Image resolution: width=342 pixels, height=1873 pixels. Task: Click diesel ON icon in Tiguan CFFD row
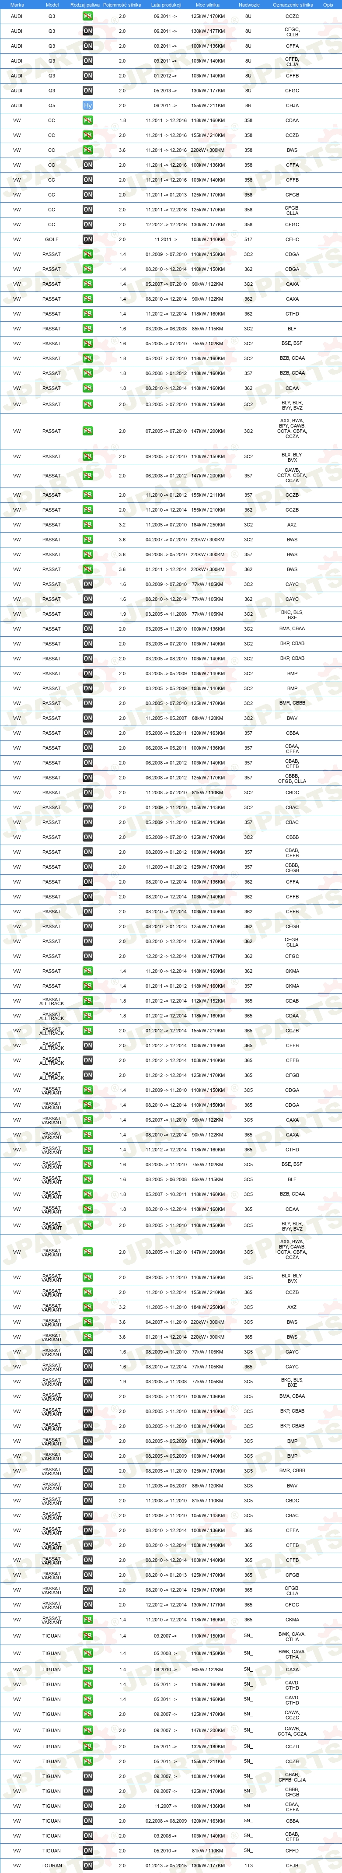pos(88,1851)
